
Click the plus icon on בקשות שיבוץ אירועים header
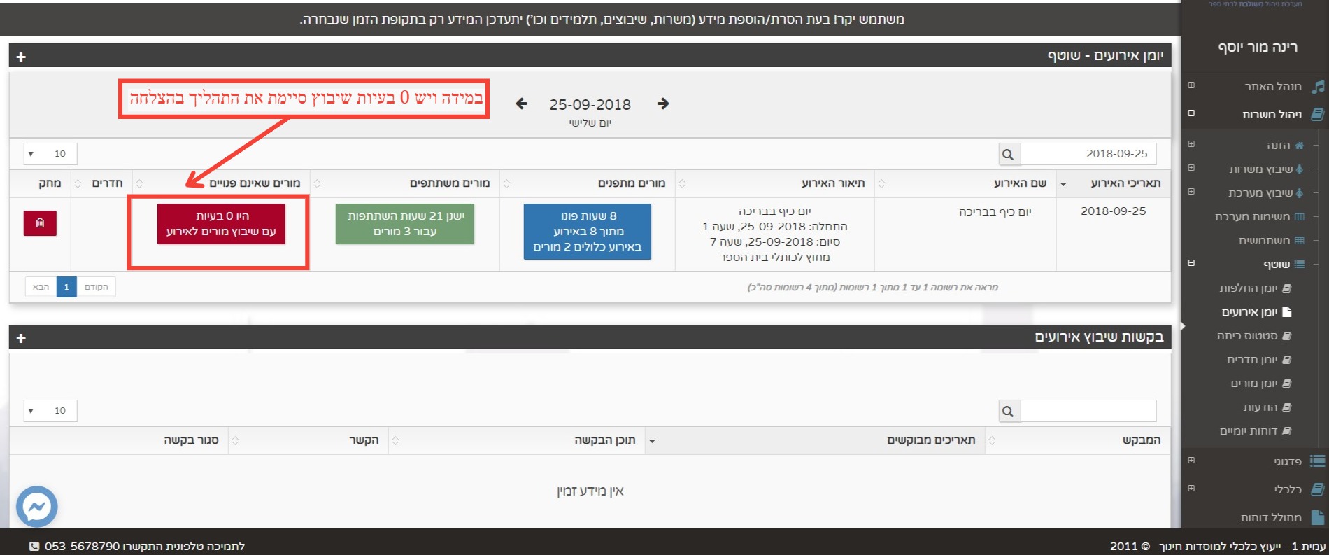pos(21,338)
